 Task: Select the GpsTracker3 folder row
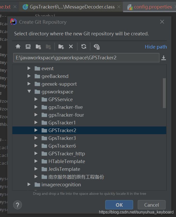[89, 138]
